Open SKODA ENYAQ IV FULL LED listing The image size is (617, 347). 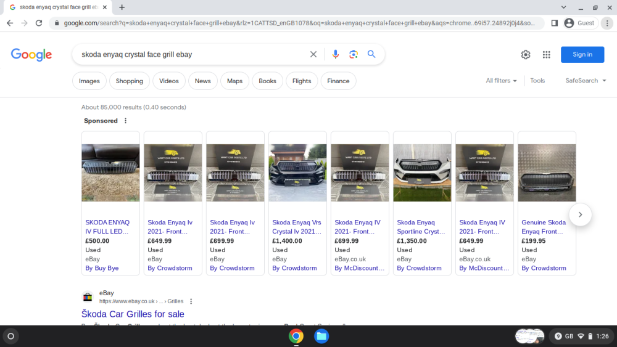pos(107,227)
